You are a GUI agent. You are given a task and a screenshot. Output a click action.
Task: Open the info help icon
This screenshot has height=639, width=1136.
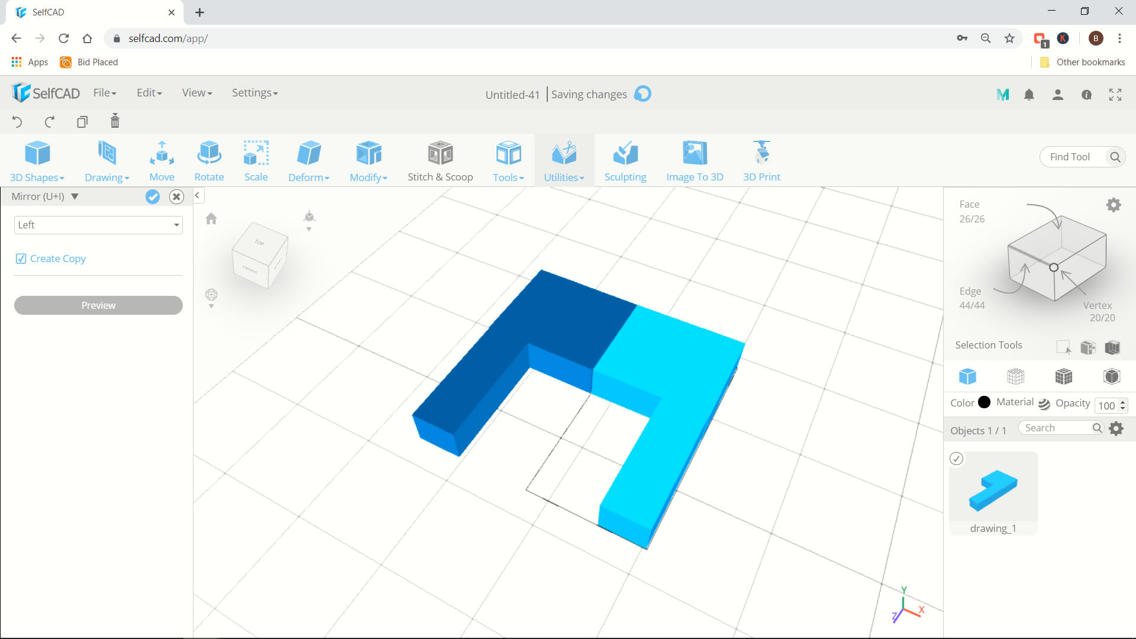[x=1086, y=95]
